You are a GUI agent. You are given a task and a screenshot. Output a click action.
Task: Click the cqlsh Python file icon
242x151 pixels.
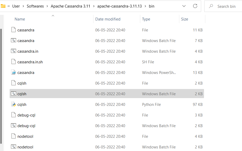14,104
